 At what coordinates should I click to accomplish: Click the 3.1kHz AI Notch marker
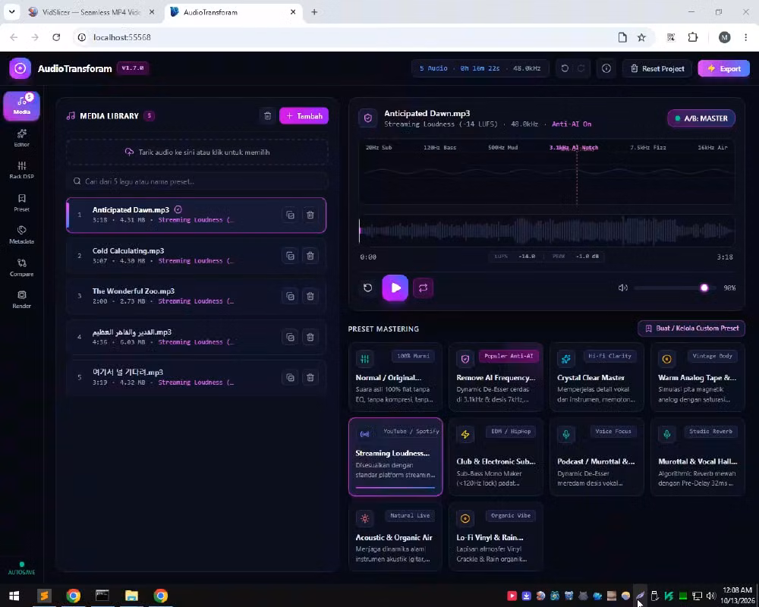[574, 148]
